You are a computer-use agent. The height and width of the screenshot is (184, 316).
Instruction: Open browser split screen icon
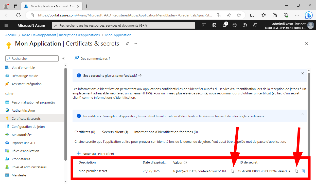(252, 15)
